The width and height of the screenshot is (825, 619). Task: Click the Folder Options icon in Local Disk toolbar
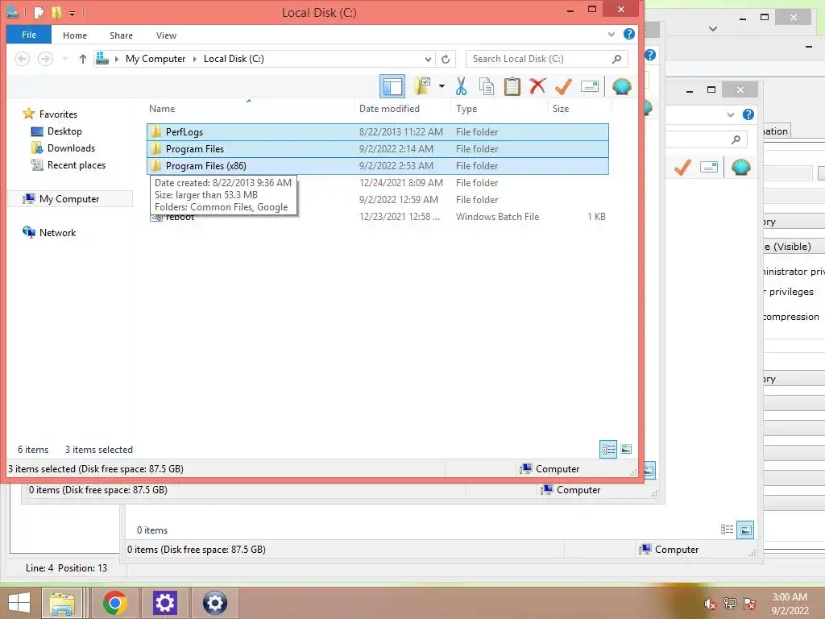[x=422, y=86]
